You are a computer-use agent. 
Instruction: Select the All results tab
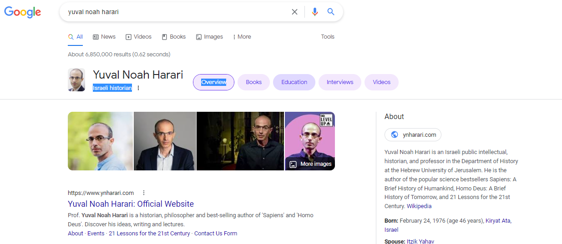tap(76, 37)
